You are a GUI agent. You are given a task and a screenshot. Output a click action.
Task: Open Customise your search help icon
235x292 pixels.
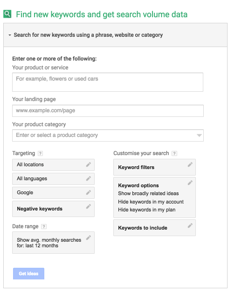[174, 153]
